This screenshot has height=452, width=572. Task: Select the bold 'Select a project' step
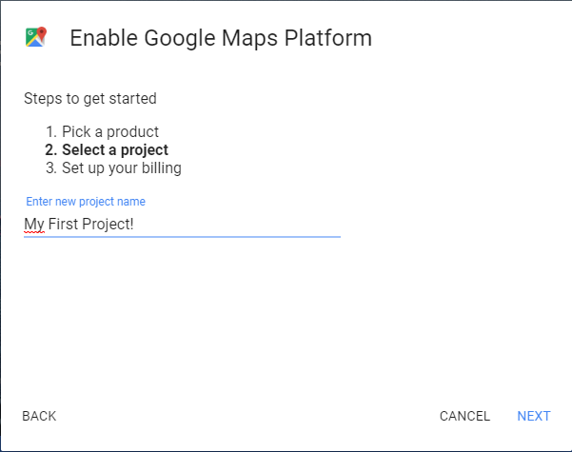pyautogui.click(x=115, y=150)
